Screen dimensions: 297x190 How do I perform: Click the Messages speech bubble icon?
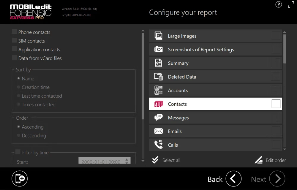pos(158,118)
